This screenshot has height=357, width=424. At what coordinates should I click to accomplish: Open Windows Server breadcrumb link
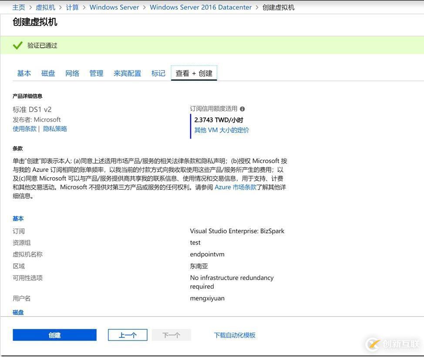point(114,7)
